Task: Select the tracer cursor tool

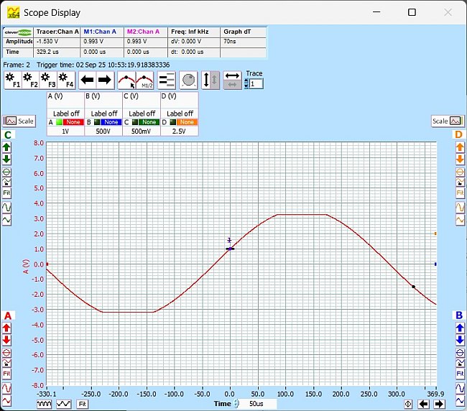Action: click(x=127, y=80)
